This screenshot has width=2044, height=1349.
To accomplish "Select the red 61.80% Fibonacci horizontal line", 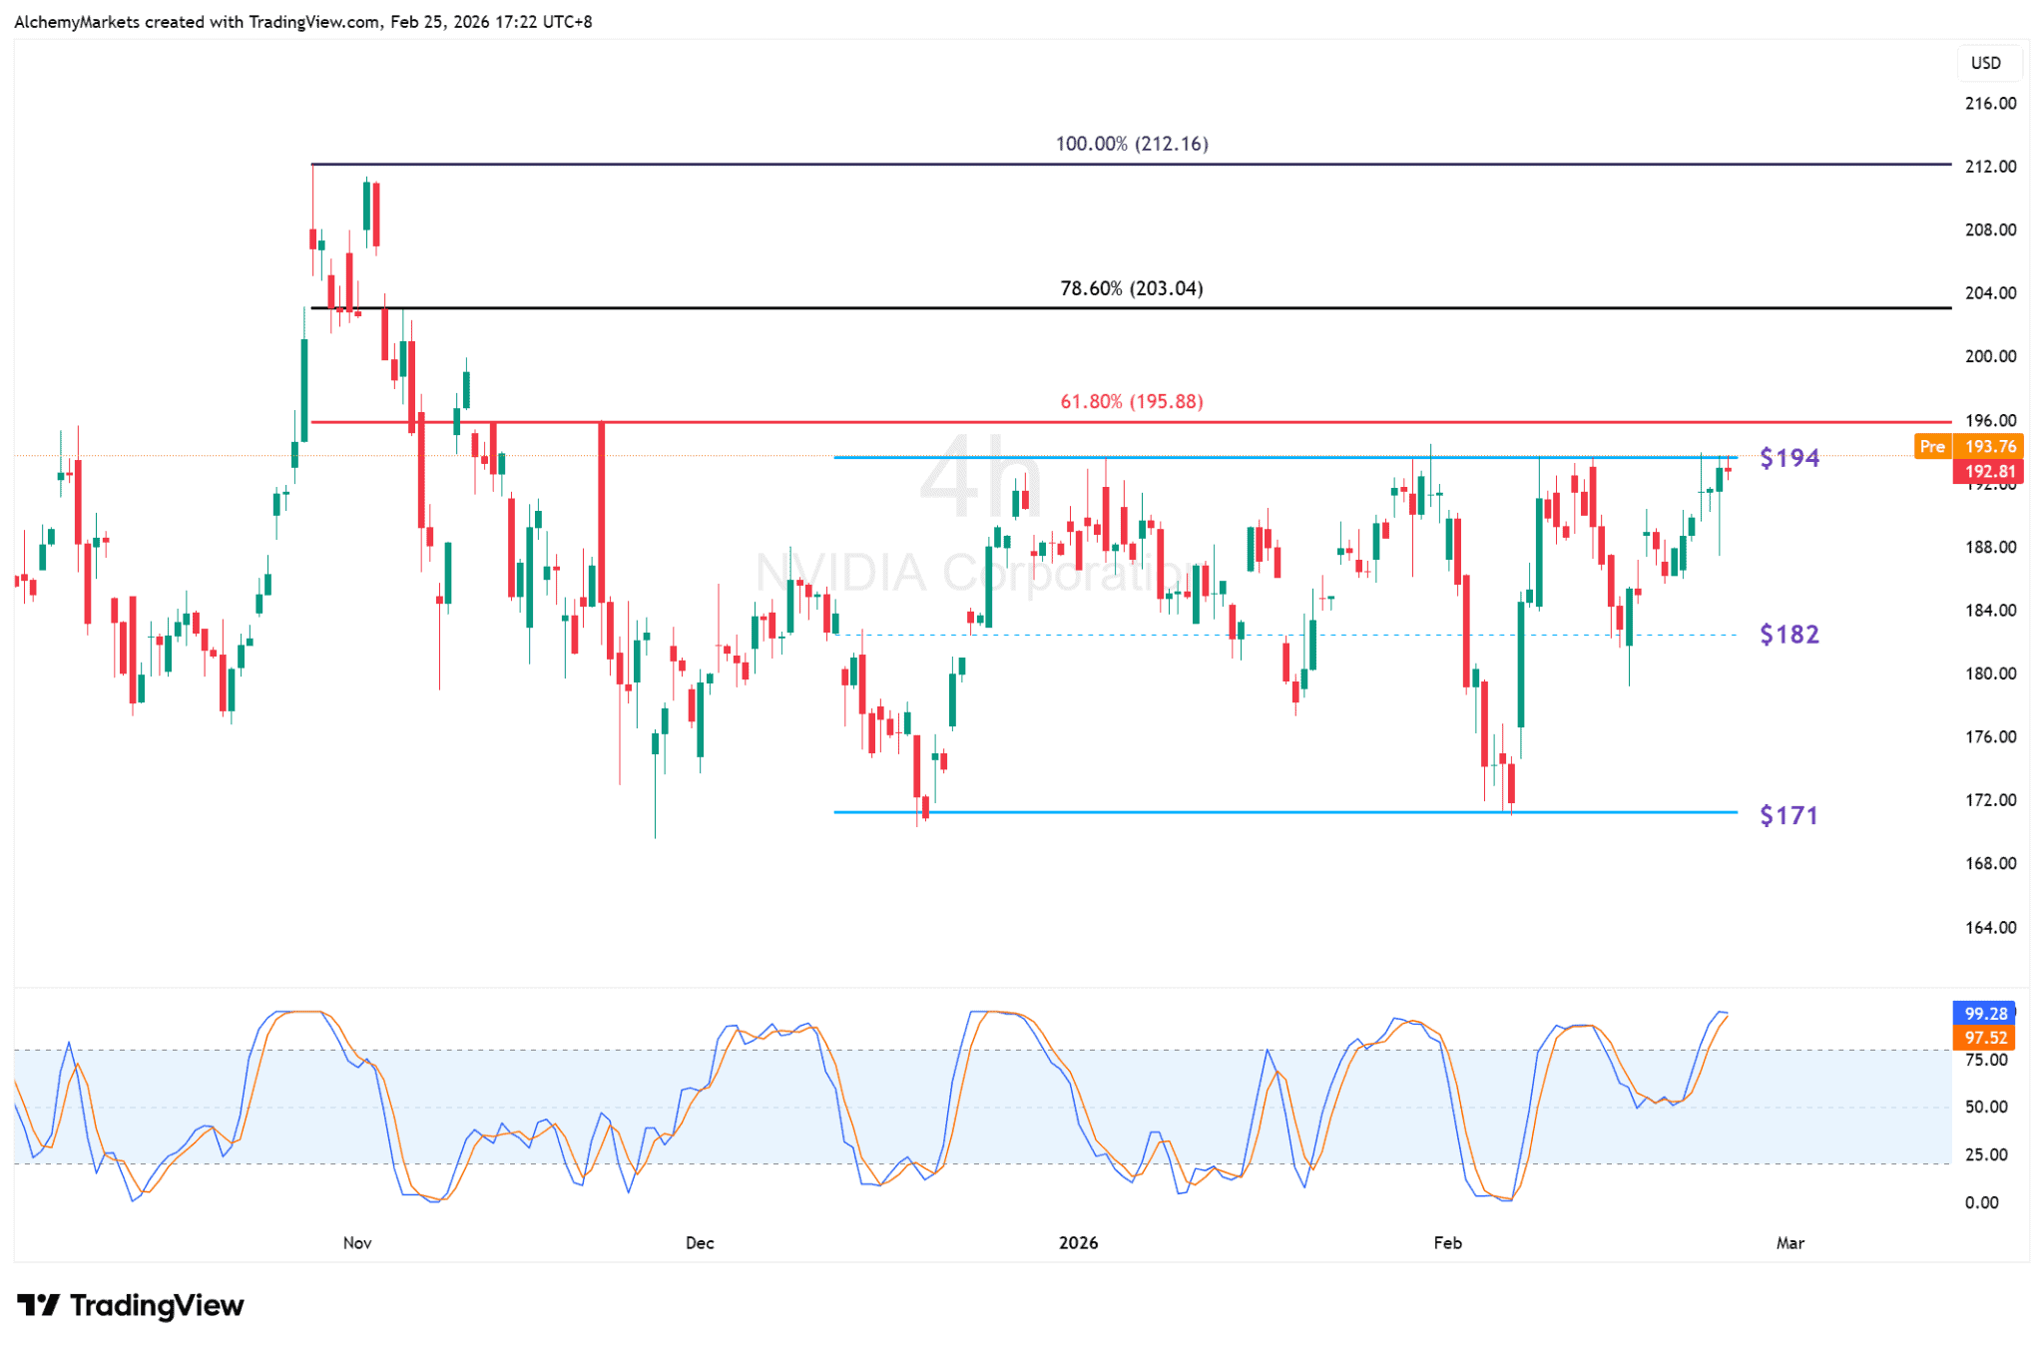I will pyautogui.click(x=1132, y=422).
